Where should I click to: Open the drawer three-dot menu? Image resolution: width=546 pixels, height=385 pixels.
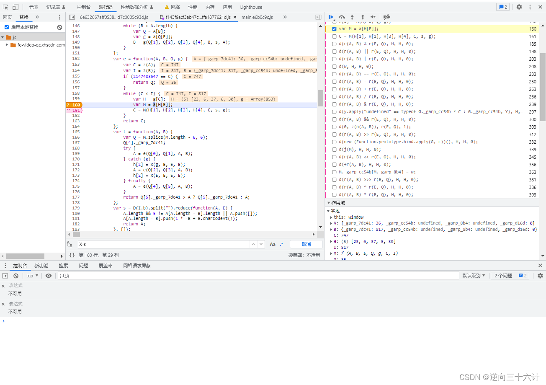[5, 266]
